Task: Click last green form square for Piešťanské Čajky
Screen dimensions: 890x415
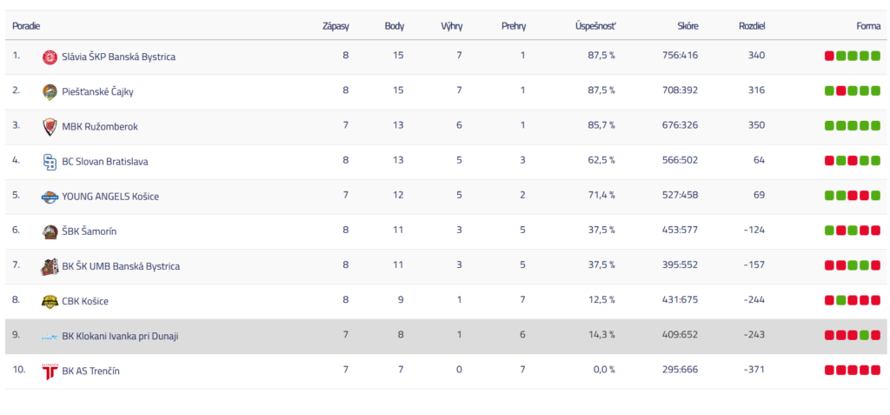Action: [875, 91]
